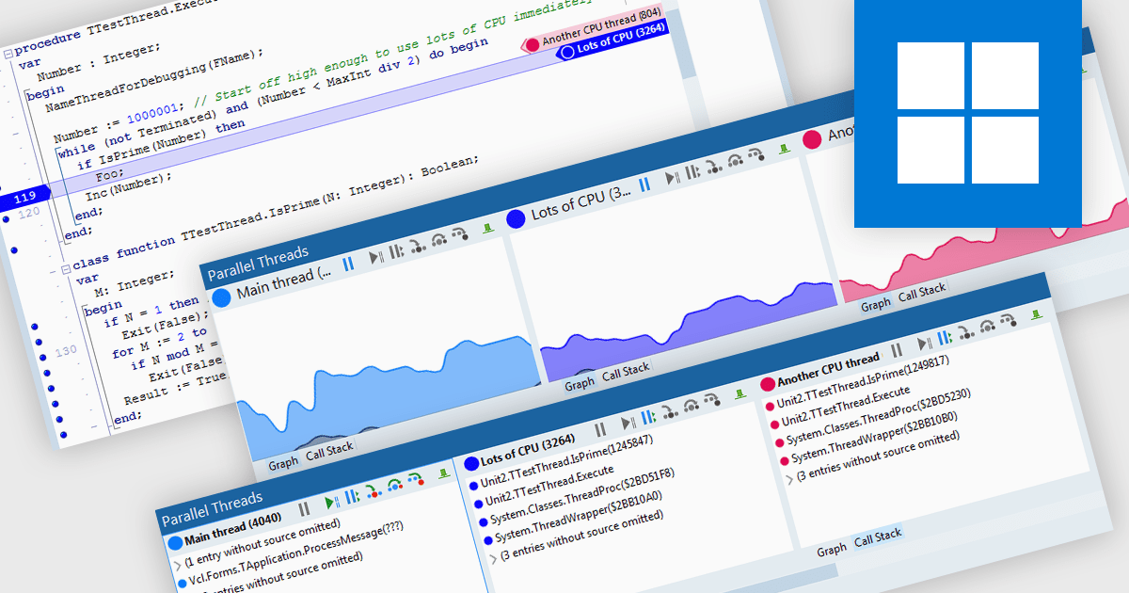Viewport: 1129px width, 593px height.
Task: Switch to Graph tab under Another CPU thread stack
Action: pos(831,551)
